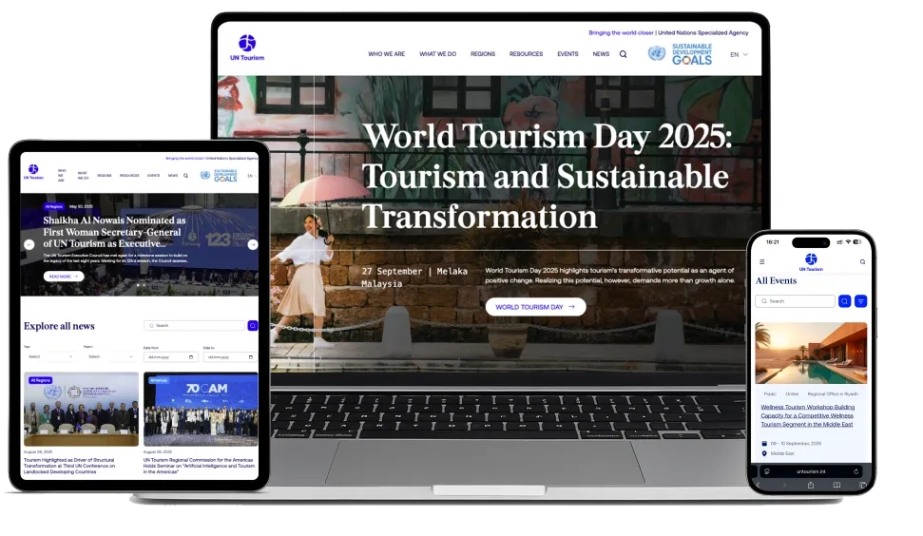Click the Date from field on tablet
Screen dimensions: 923x536
tap(169, 356)
